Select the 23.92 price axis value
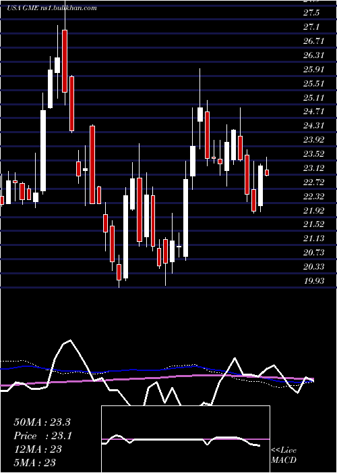This screenshot has width=337, height=473. [x=314, y=140]
